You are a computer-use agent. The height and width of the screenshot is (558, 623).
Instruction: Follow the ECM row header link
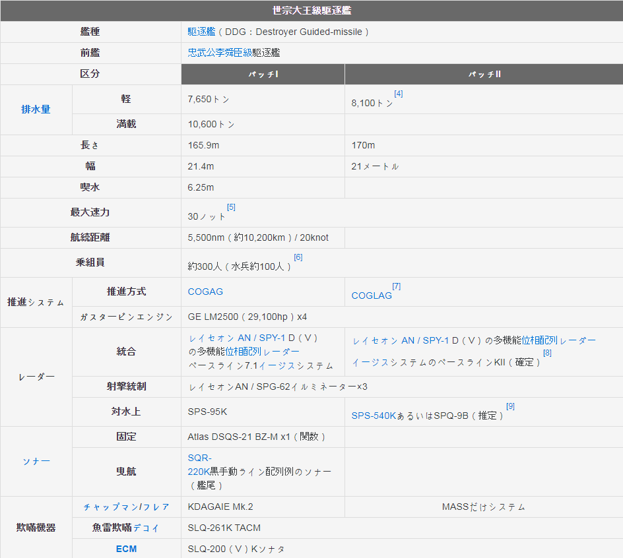pyautogui.click(x=126, y=549)
